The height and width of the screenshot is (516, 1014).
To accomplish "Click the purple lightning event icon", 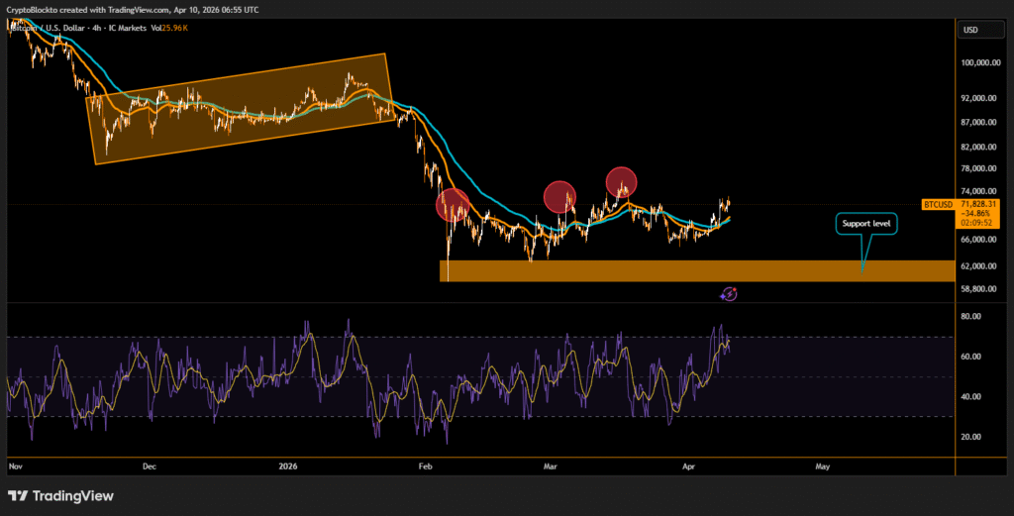I will 730,293.
